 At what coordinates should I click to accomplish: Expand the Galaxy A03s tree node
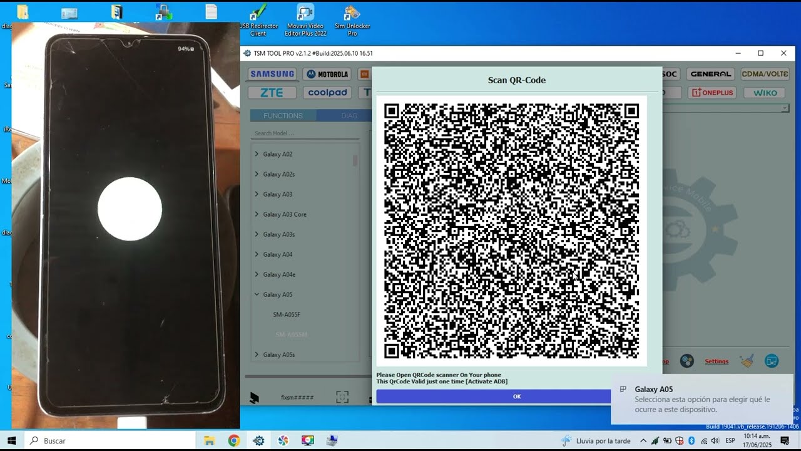pyautogui.click(x=257, y=234)
